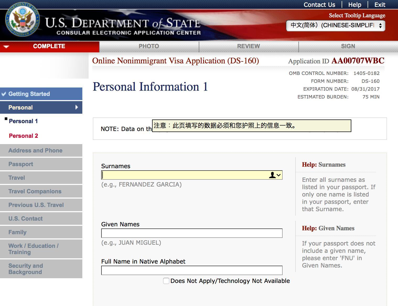Click the expiration date 08/31/2017 value

[x=365, y=89]
